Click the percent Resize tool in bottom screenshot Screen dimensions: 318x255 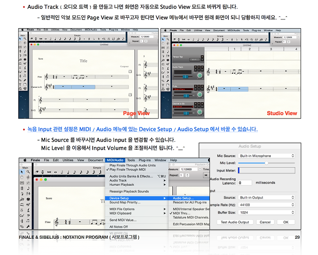[22, 226]
